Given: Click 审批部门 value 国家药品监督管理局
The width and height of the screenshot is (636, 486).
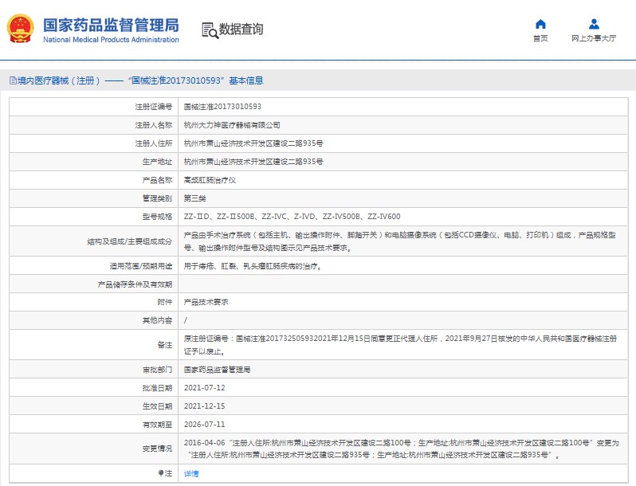Looking at the screenshot, I should pyautogui.click(x=217, y=369).
